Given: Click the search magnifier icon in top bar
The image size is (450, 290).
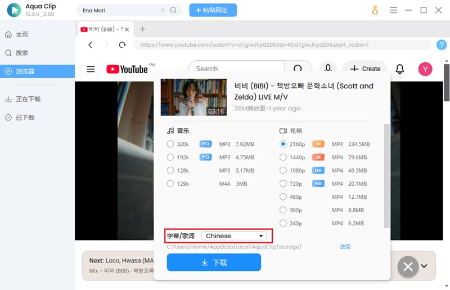Looking at the screenshot, I should point(173,10).
